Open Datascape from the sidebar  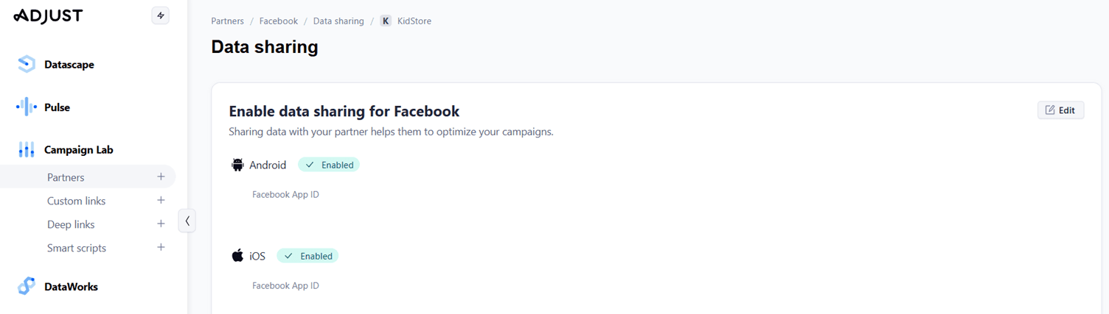point(69,65)
